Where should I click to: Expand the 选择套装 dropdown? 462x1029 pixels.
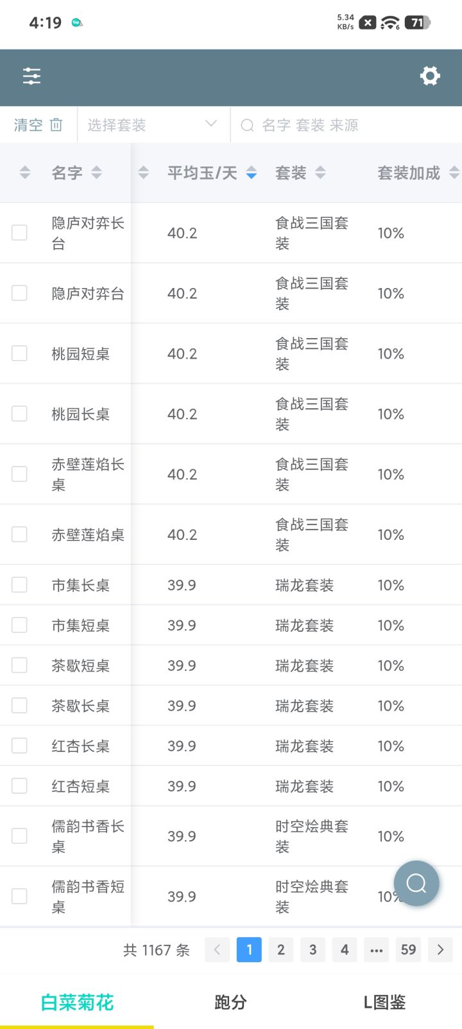153,125
